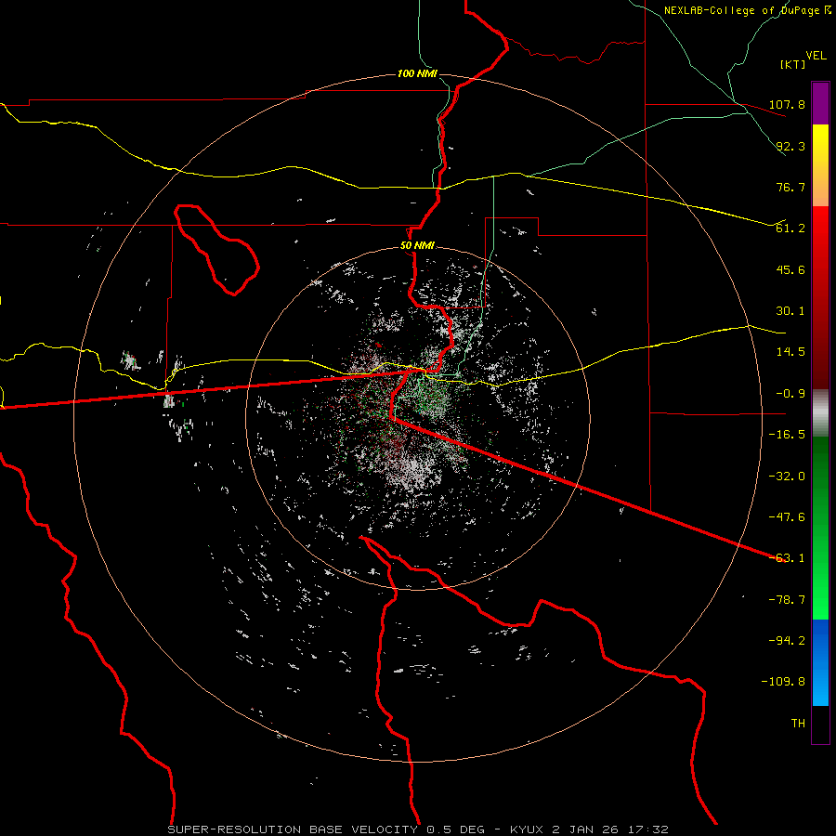Click the TH legend label

(798, 724)
